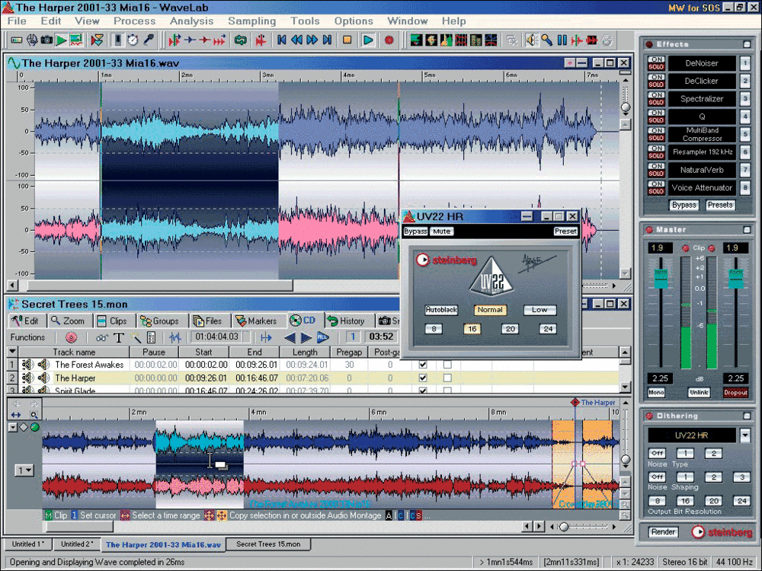Click the camera snapshot icon in toolbar
This screenshot has height=571, width=762.
(x=46, y=40)
